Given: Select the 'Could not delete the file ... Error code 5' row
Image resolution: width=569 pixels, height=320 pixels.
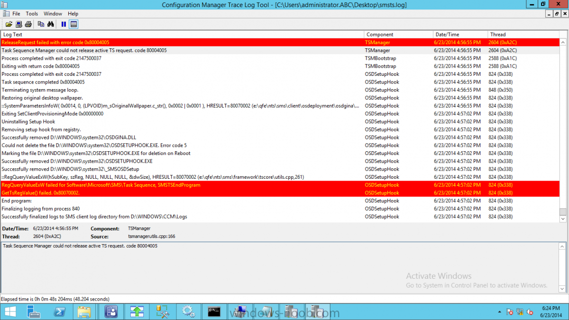Looking at the screenshot, I should tap(280, 145).
